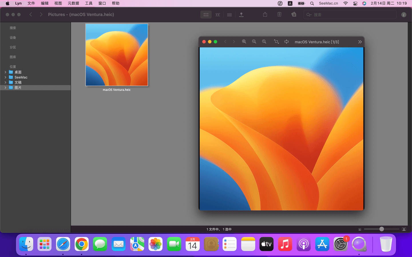Switch to the list view mode
Screen dimensions: 412x257
coord(229,15)
